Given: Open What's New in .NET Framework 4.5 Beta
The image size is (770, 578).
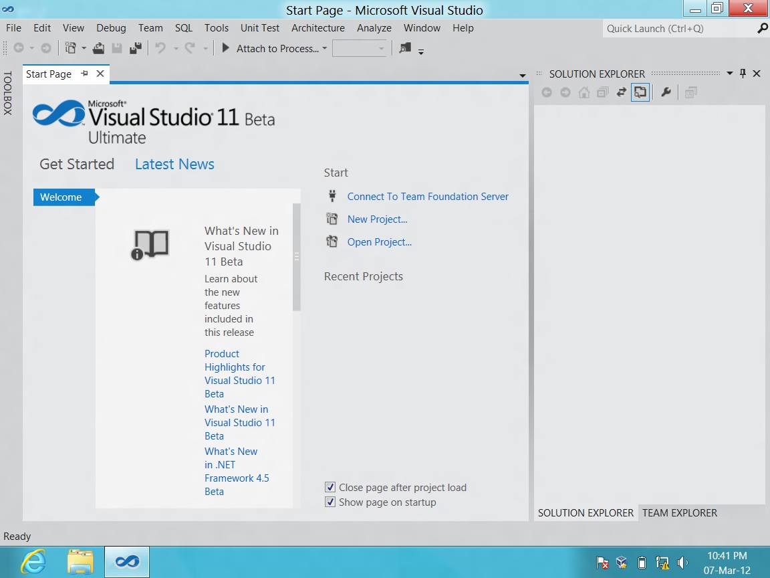Looking at the screenshot, I should click(x=237, y=472).
